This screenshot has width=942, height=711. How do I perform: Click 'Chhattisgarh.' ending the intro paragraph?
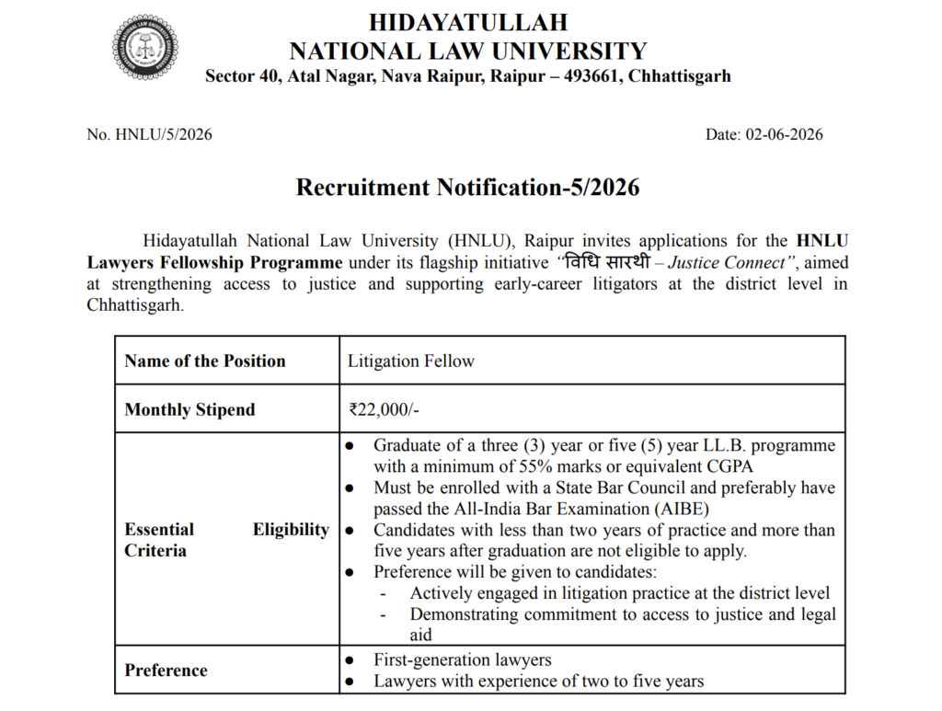135,305
